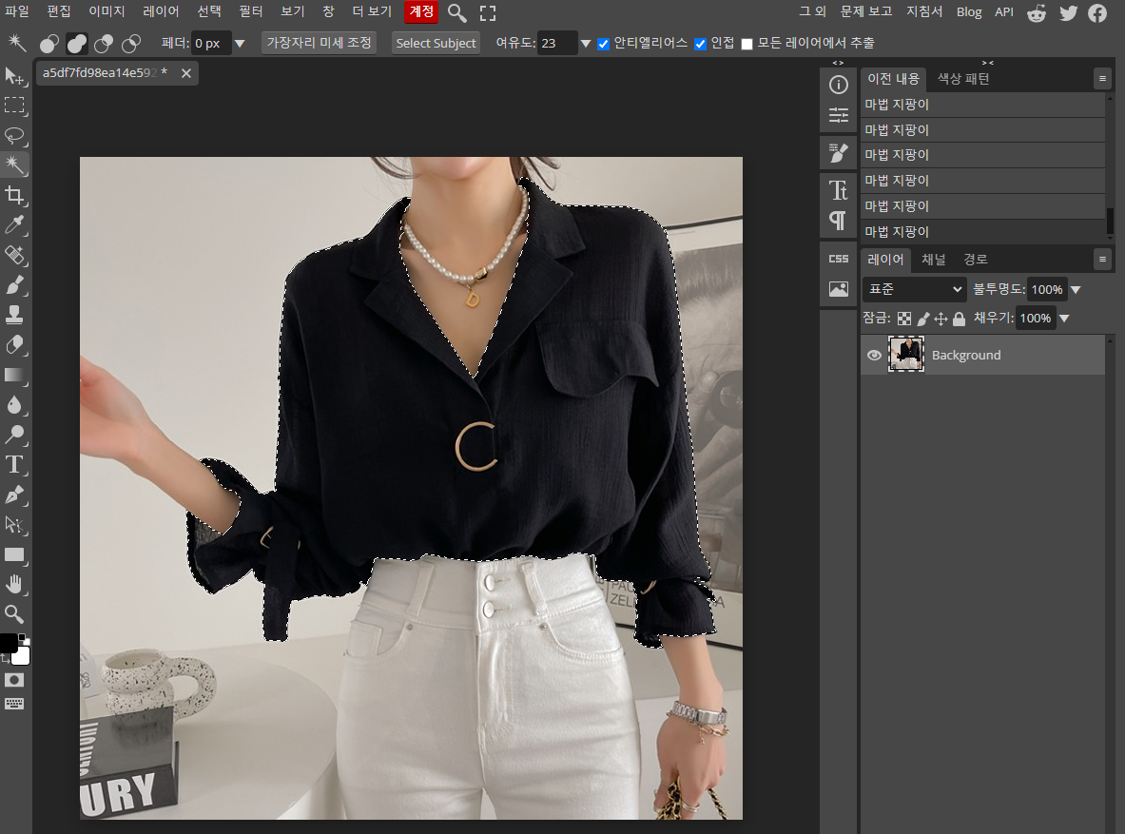
Task: Open the 파일 menu
Action: pos(17,11)
